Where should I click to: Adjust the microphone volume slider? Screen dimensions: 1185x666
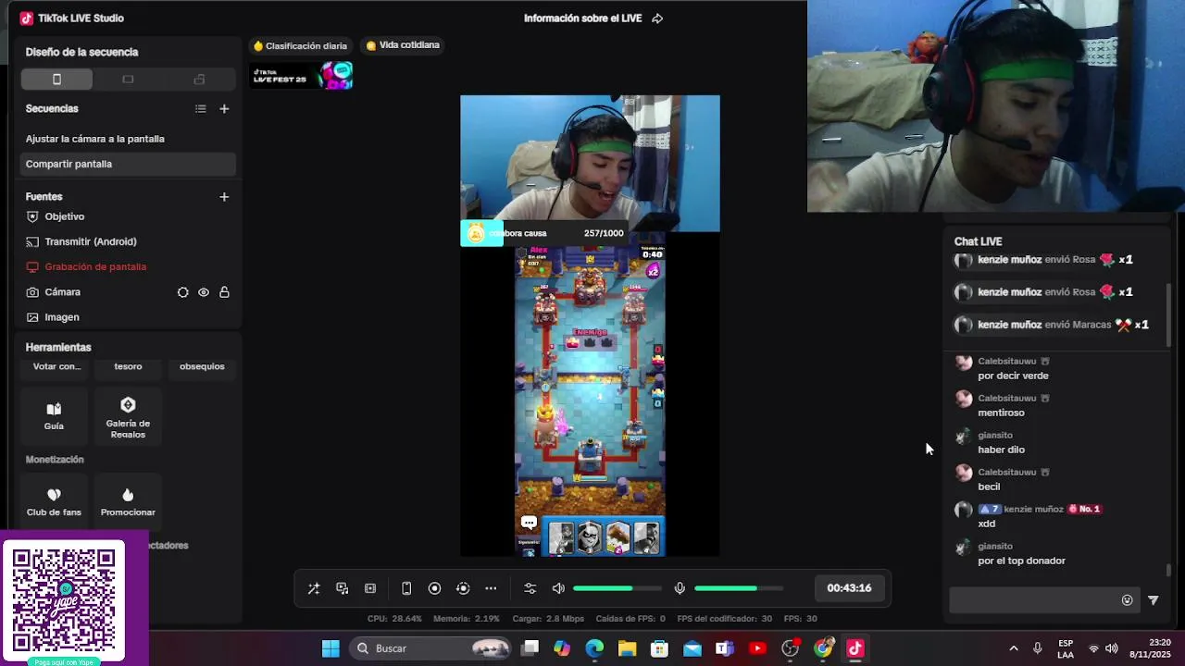coord(739,588)
